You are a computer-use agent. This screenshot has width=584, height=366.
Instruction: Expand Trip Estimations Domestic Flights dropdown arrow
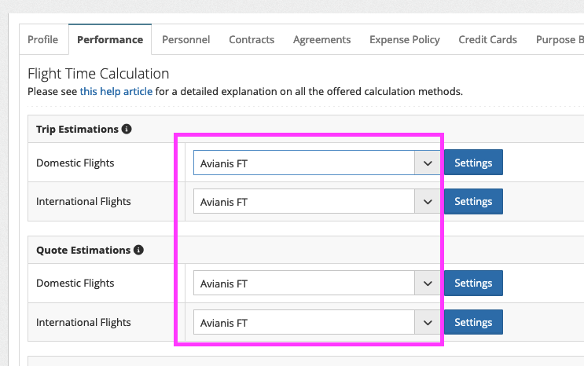click(428, 163)
